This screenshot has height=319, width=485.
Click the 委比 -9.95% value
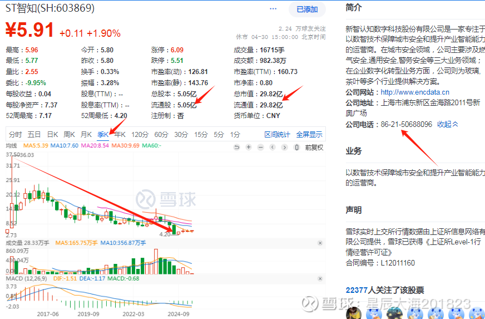click(x=36, y=83)
